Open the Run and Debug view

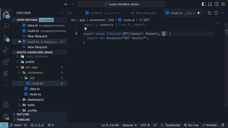[x=6, y=50]
